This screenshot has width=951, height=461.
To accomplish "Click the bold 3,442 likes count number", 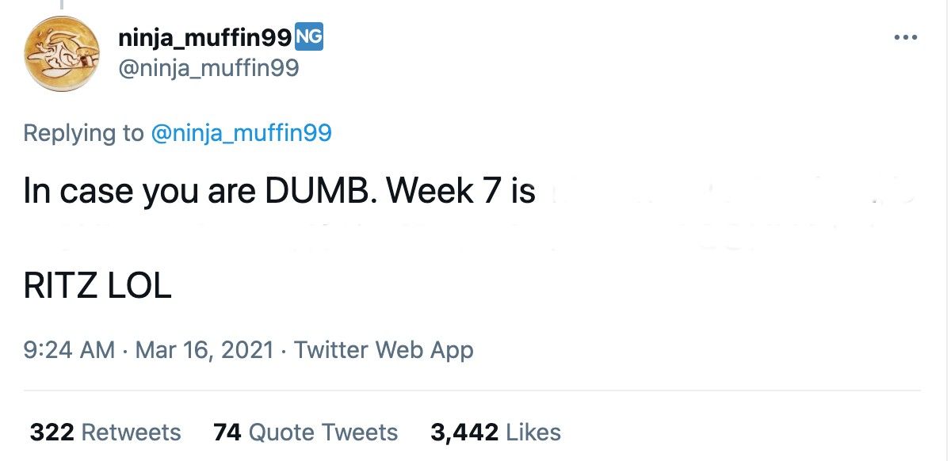I will [x=460, y=432].
